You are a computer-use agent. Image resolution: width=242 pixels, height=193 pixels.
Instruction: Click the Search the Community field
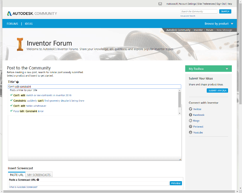[199, 12]
